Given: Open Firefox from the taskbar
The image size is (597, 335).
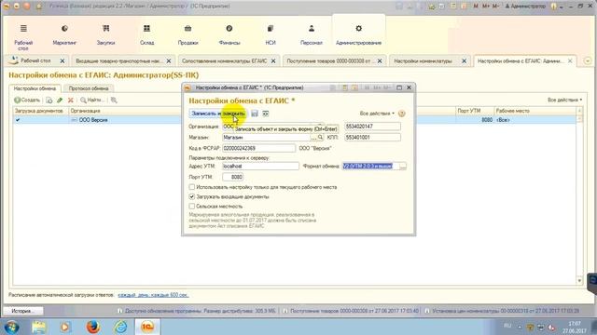Looking at the screenshot, I should [x=93, y=327].
